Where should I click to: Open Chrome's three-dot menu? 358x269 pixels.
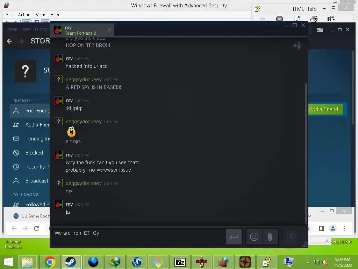(344, 228)
